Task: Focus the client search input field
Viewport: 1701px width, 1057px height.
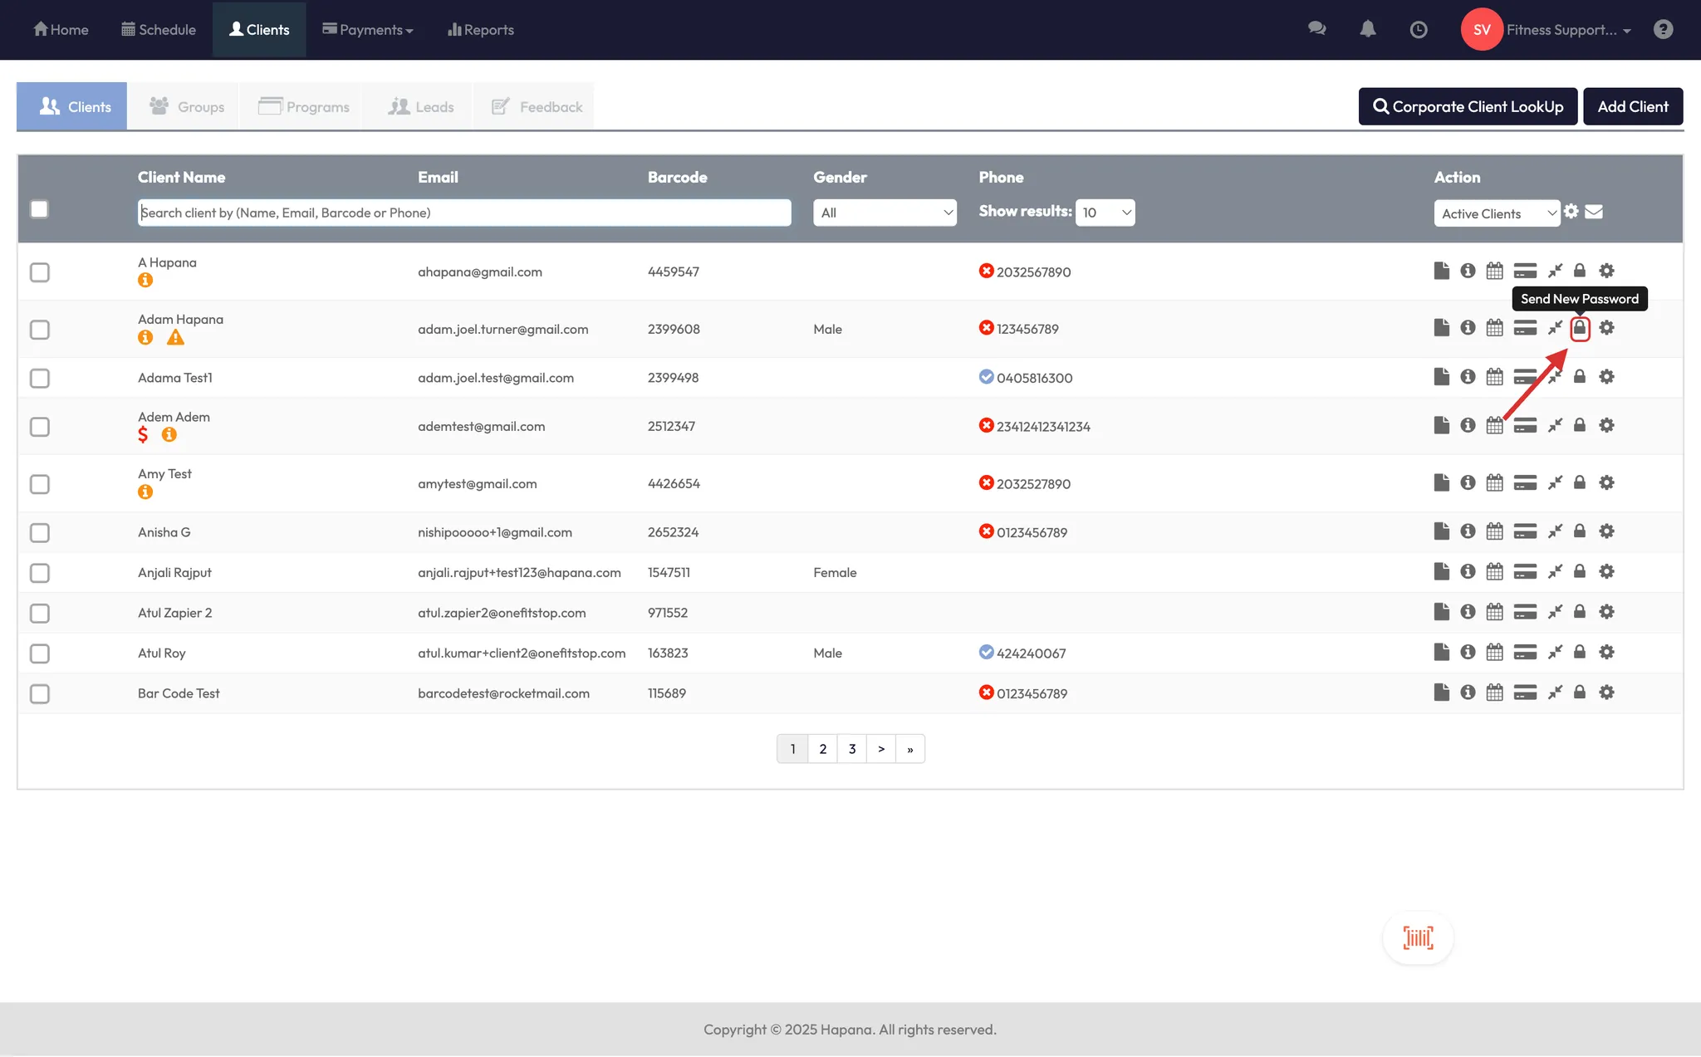Action: tap(463, 213)
